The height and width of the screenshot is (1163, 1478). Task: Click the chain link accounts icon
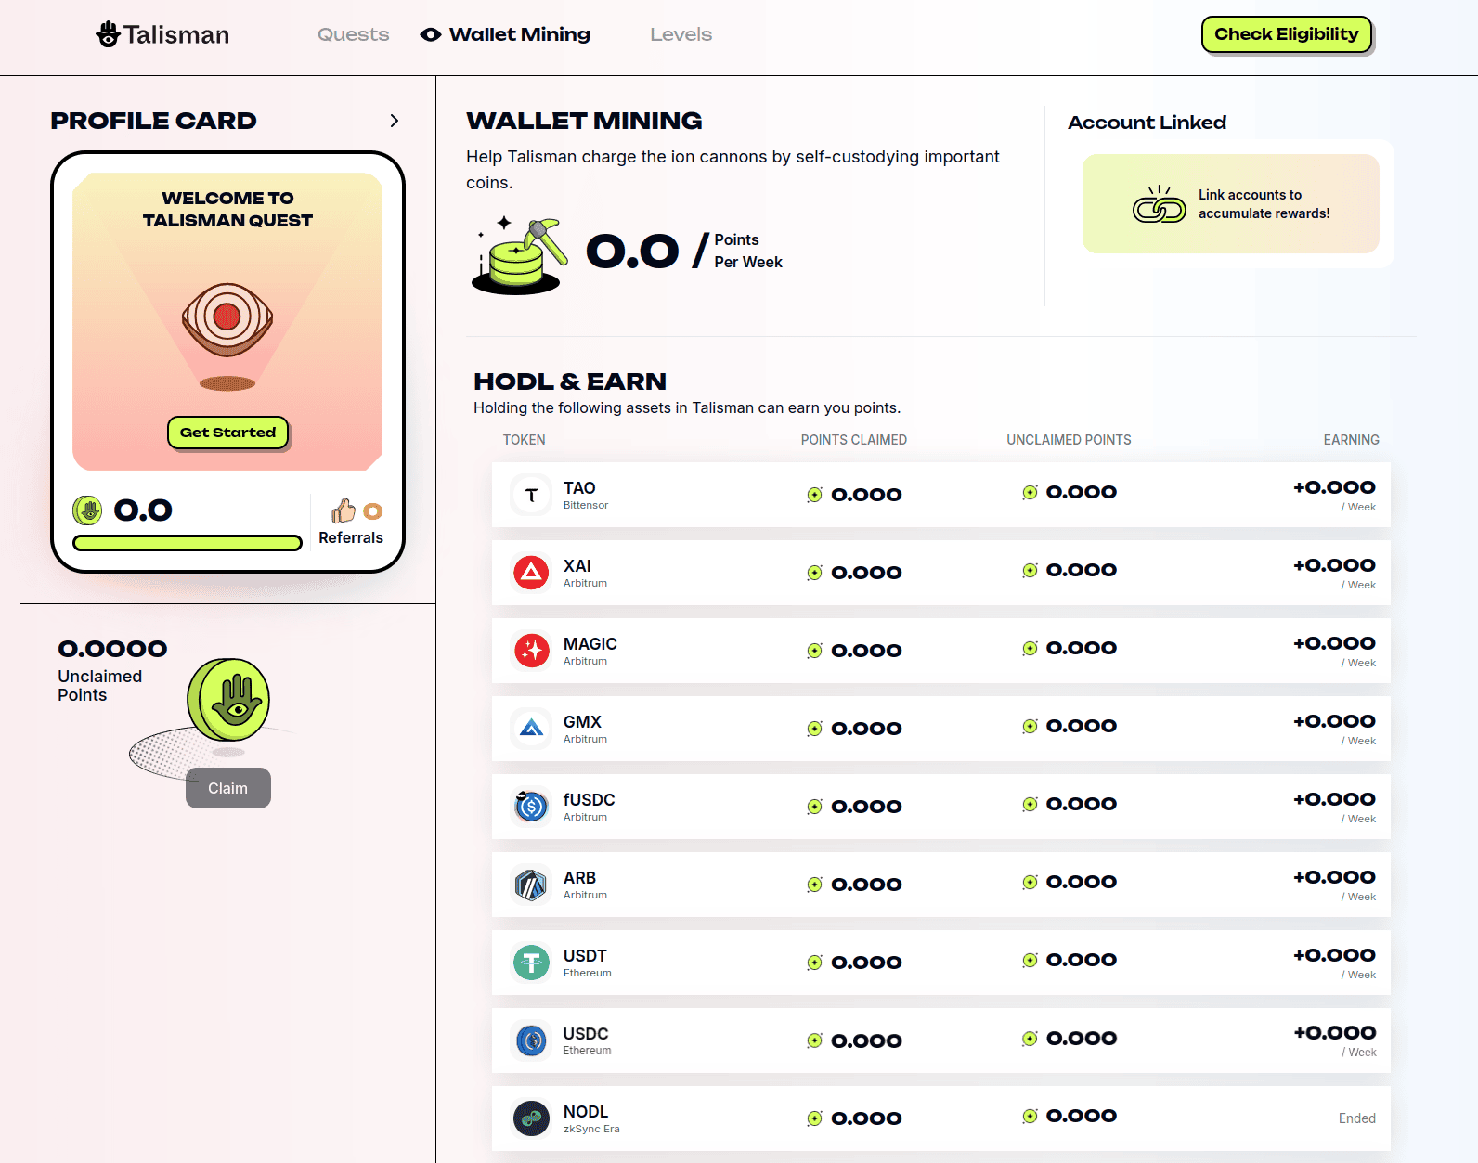[1159, 205]
